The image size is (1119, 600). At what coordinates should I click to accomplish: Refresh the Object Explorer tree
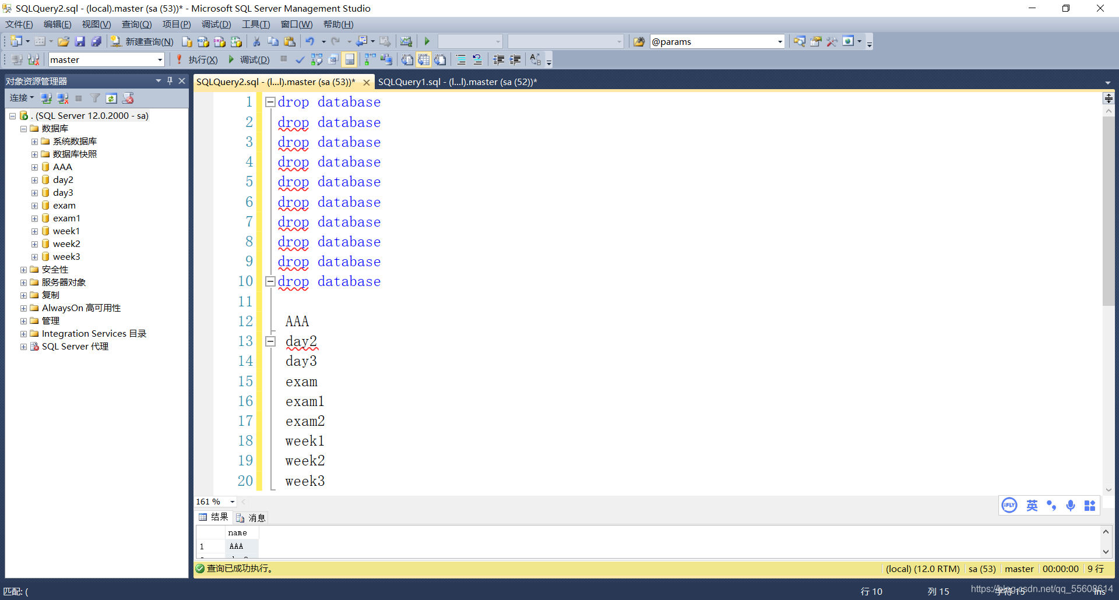pos(111,98)
